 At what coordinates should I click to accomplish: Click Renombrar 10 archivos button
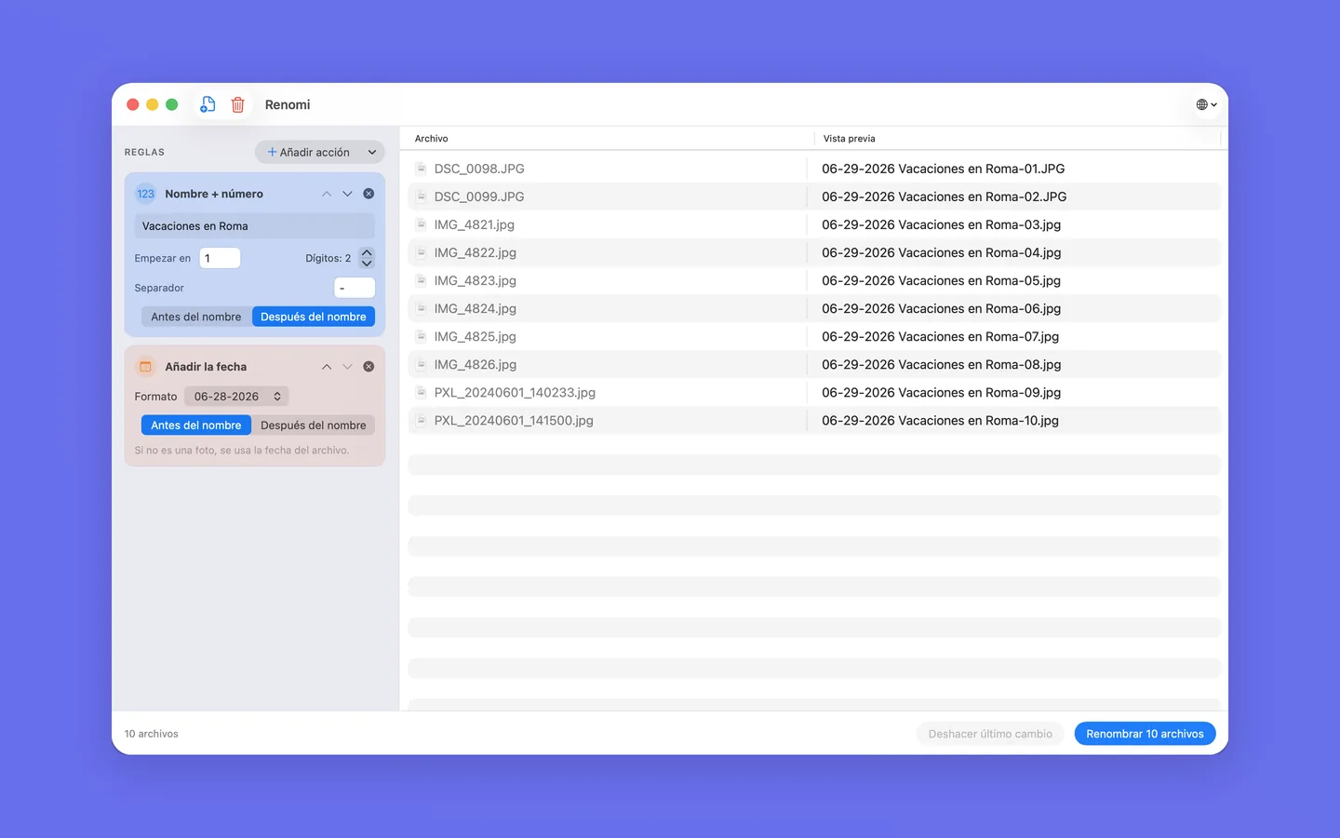click(x=1145, y=734)
